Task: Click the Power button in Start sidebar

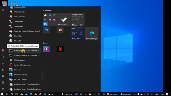Action: click(3, 89)
